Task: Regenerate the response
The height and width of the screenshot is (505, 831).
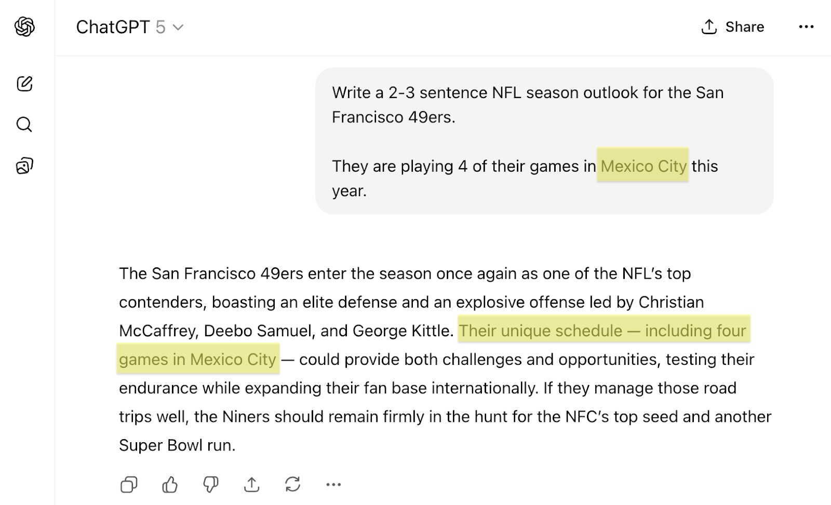Action: click(292, 485)
